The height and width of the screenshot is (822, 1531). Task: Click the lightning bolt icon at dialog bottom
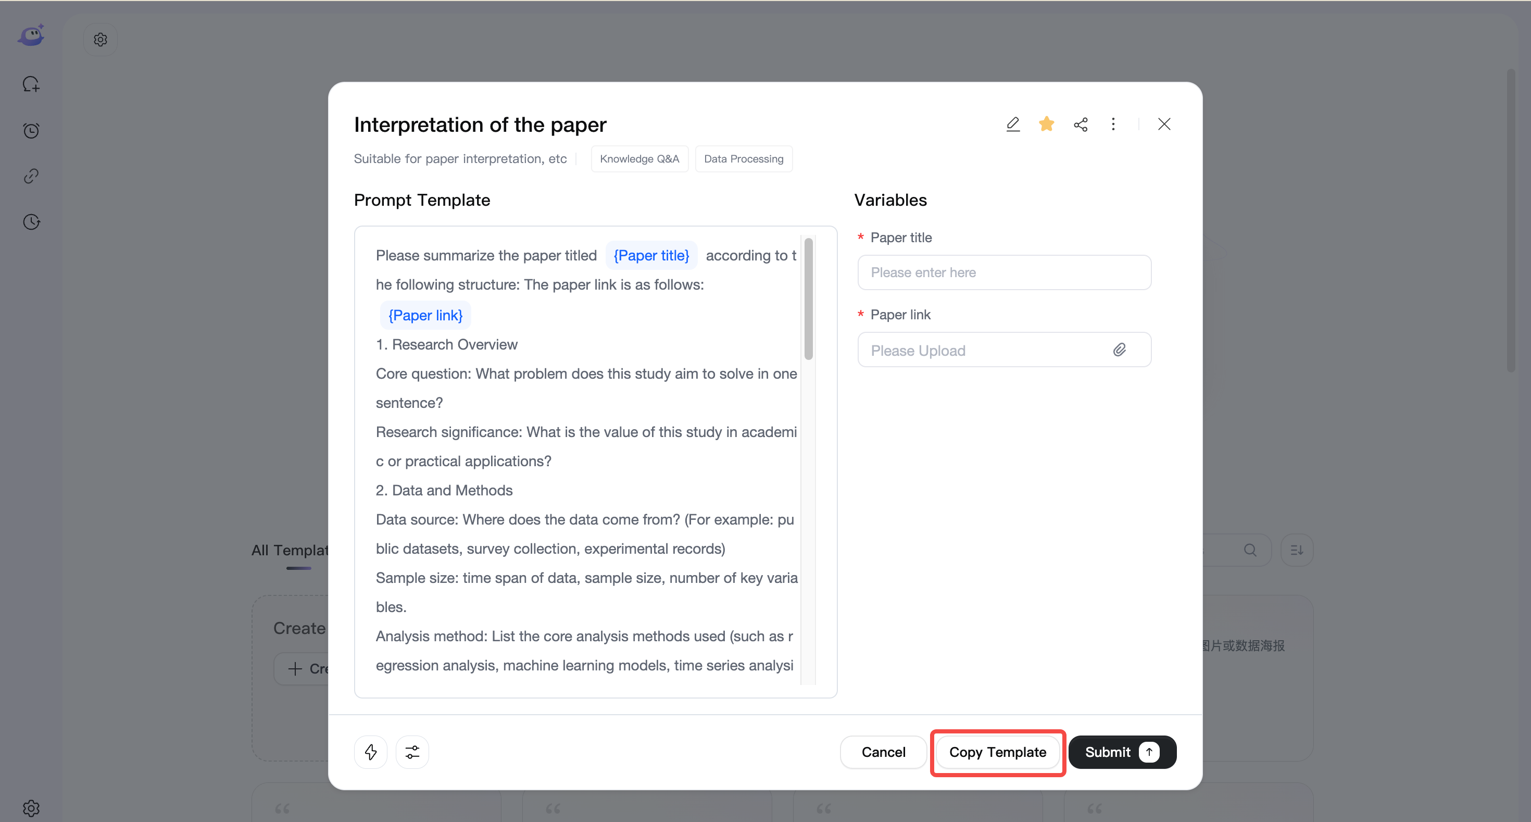(x=370, y=752)
